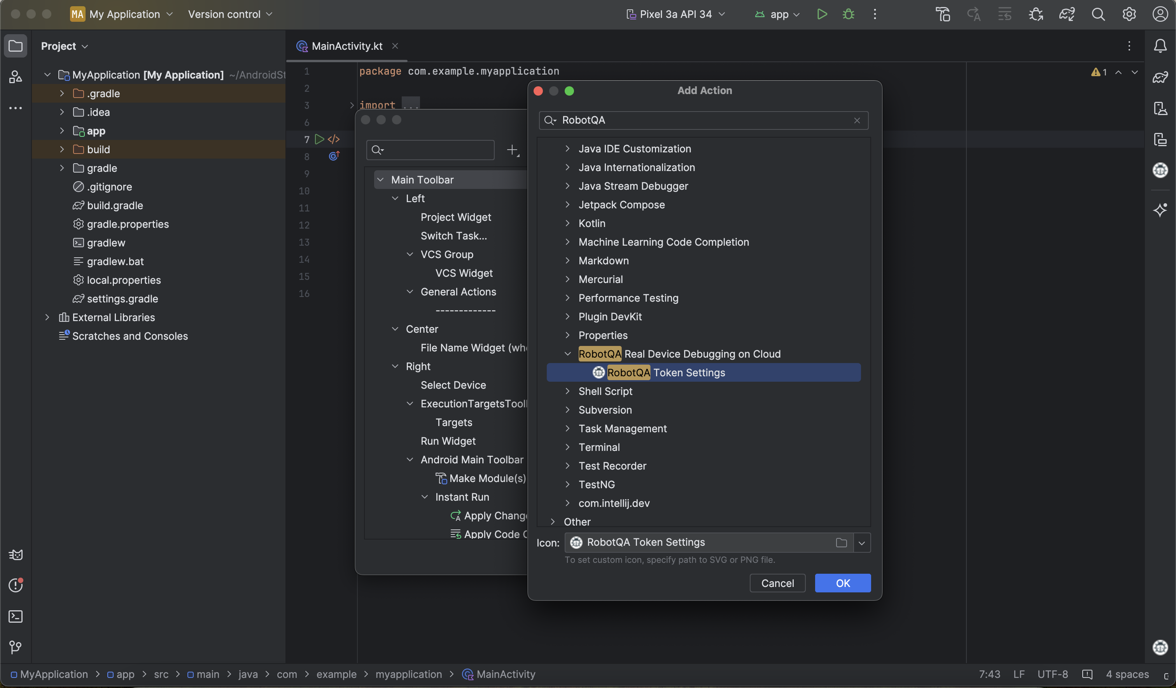Image resolution: width=1176 pixels, height=688 pixels.
Task: Click the Debug app bug icon
Action: (x=849, y=14)
